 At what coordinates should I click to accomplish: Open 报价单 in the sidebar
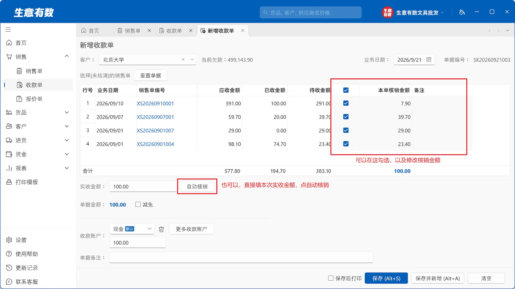point(38,99)
